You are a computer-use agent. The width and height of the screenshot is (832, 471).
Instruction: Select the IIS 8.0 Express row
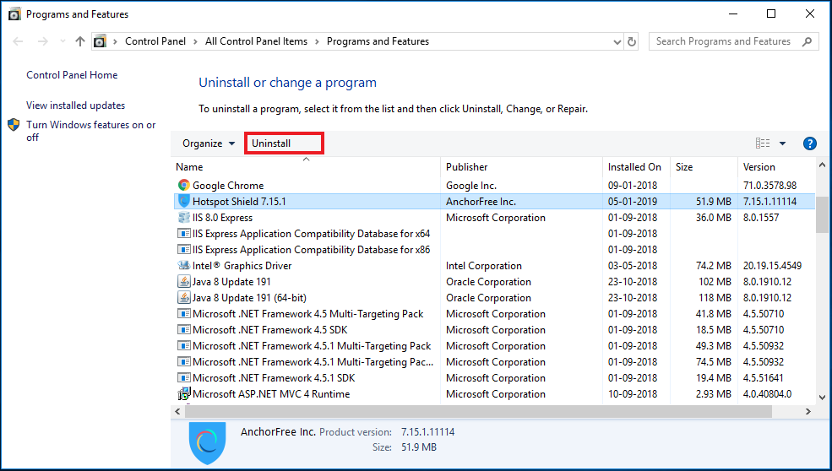494,218
